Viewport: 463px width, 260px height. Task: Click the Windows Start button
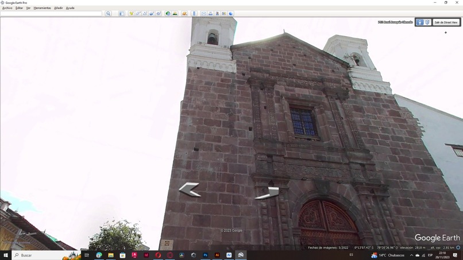tap(6, 255)
